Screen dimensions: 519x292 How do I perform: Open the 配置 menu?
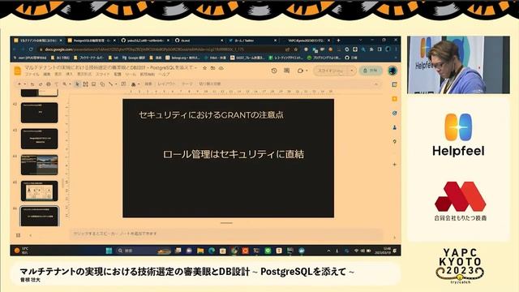[x=118, y=75]
